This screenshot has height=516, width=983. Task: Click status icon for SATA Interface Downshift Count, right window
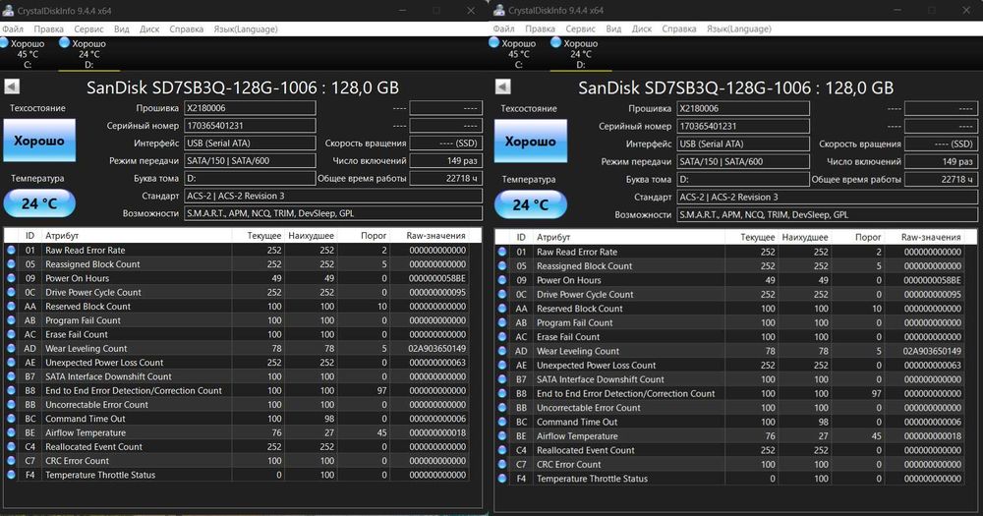[x=502, y=379]
